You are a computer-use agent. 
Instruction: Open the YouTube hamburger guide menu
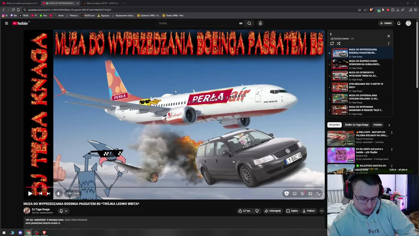tap(6, 23)
